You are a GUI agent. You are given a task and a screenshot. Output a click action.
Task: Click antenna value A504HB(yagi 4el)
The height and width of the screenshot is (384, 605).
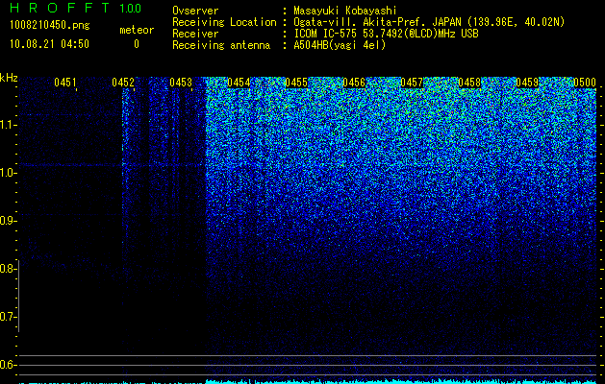(x=340, y=45)
